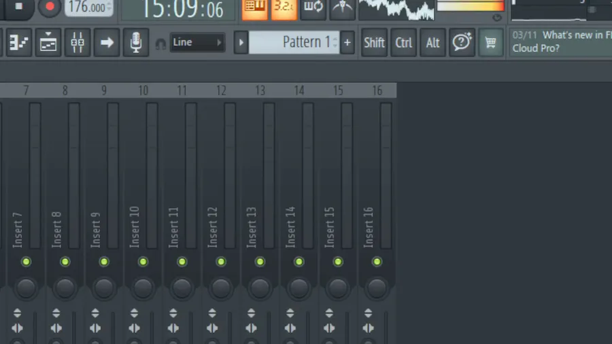Image resolution: width=612 pixels, height=344 pixels.
Task: Select the 176.000 tempo field
Action: coord(89,7)
